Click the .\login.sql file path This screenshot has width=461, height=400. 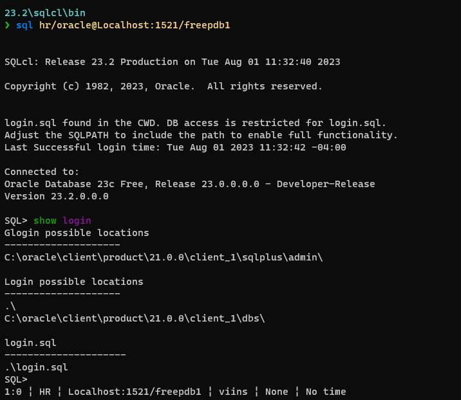36,367
